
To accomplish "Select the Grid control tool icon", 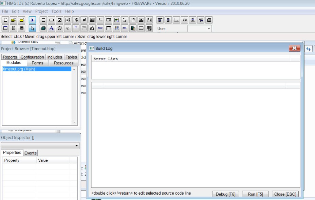I will click(x=92, y=20).
